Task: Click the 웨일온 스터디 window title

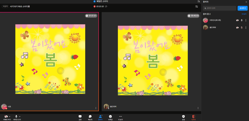Action: click(x=102, y=1)
